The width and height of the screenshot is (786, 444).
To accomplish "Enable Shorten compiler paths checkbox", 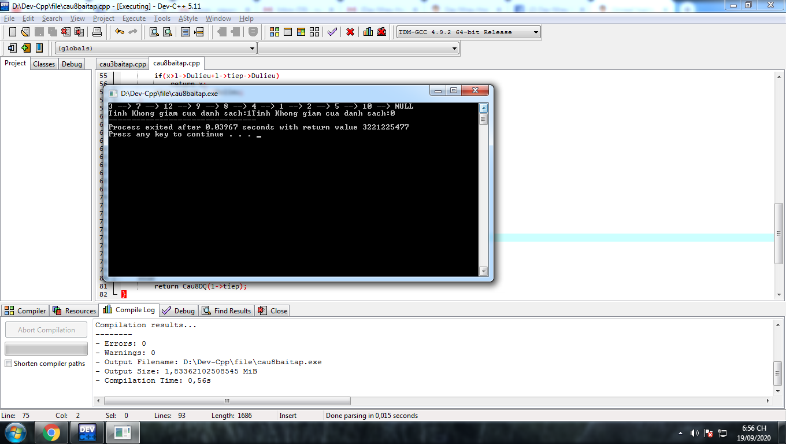I will click(x=9, y=364).
